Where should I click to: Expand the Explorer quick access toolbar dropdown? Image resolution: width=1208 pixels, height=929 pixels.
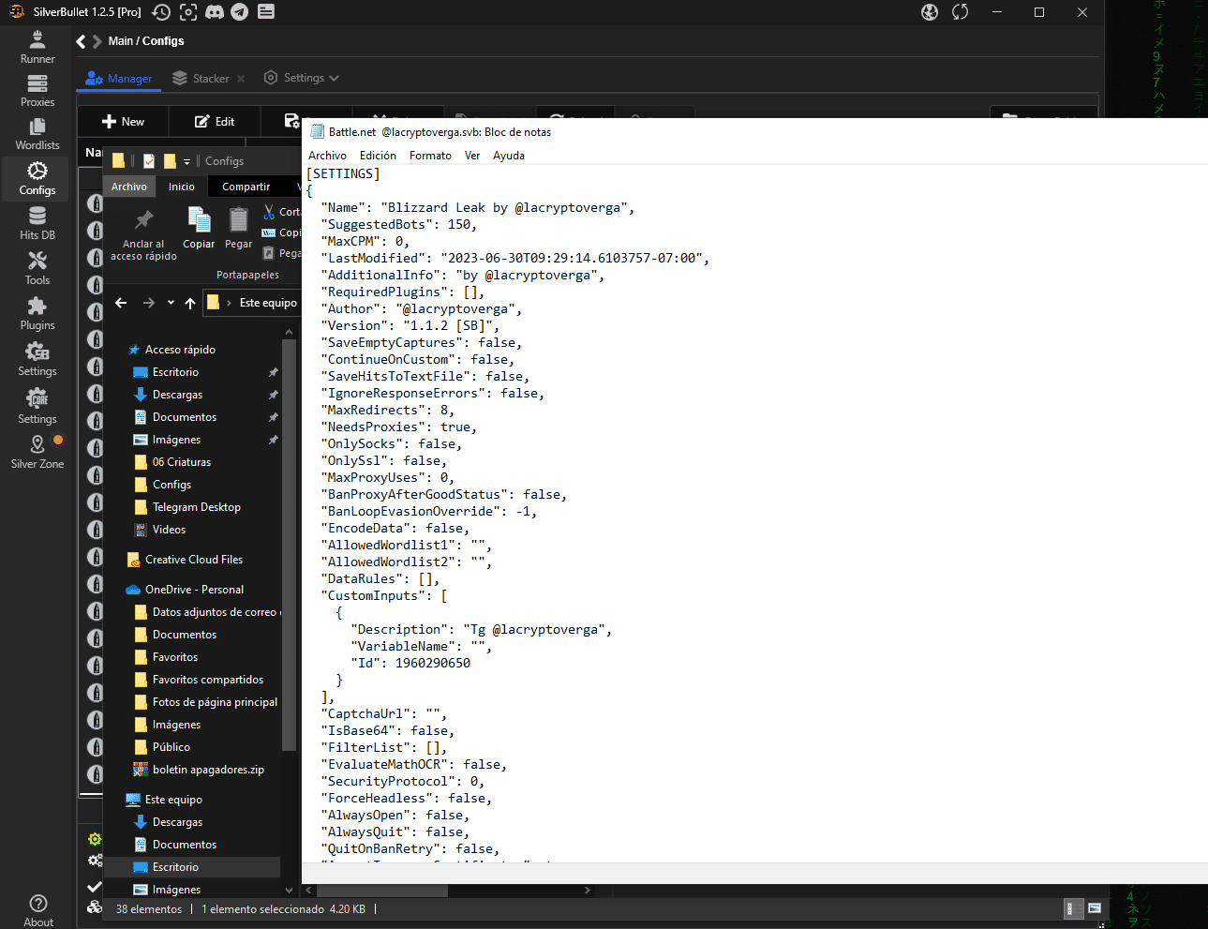pyautogui.click(x=186, y=161)
